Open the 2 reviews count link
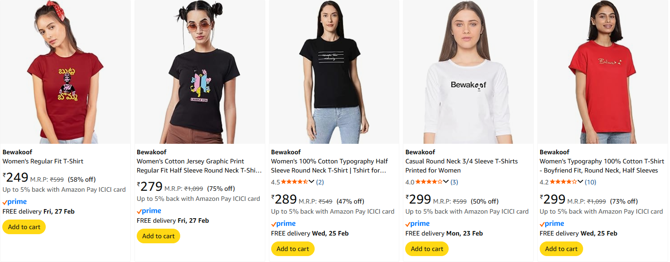Viewport: 670px width, 262px height. click(320, 182)
